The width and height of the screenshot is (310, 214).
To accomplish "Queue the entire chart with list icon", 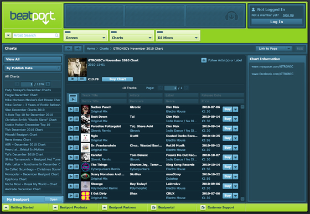I will coord(82,79).
